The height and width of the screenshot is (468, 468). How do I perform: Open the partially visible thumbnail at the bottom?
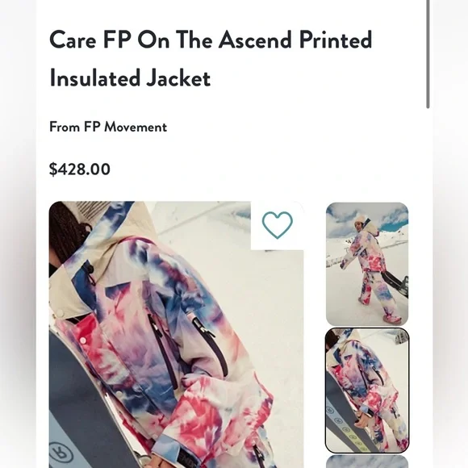tap(367, 462)
